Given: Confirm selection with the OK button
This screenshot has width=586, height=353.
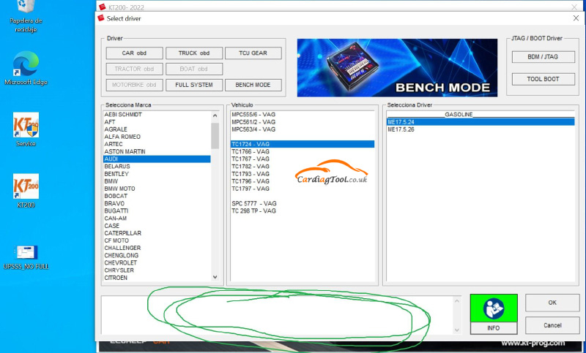Looking at the screenshot, I should 552,302.
